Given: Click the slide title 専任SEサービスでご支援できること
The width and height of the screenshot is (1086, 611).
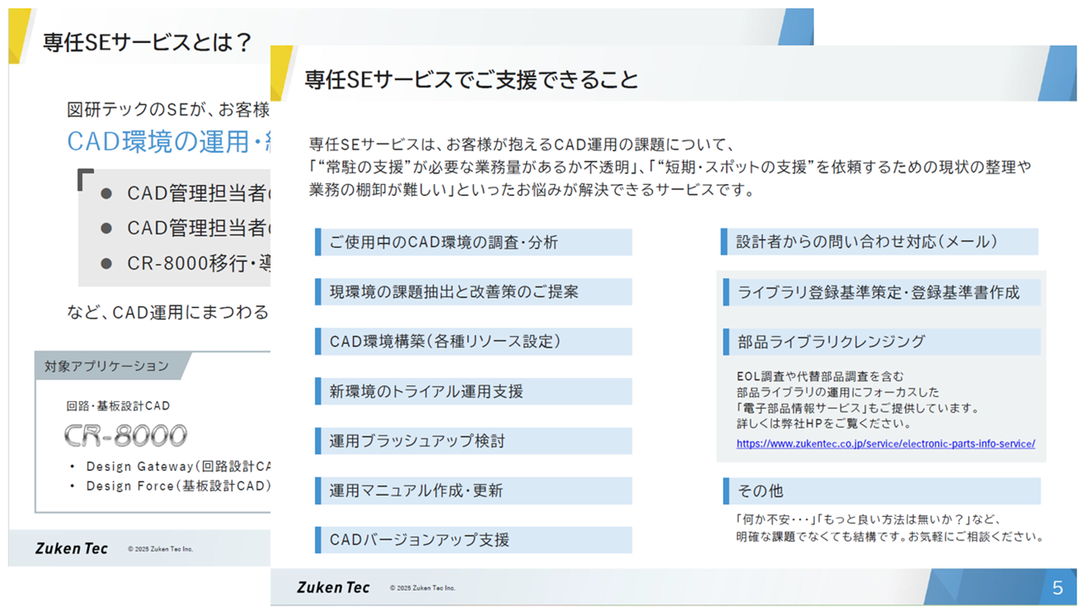Looking at the screenshot, I should [471, 80].
